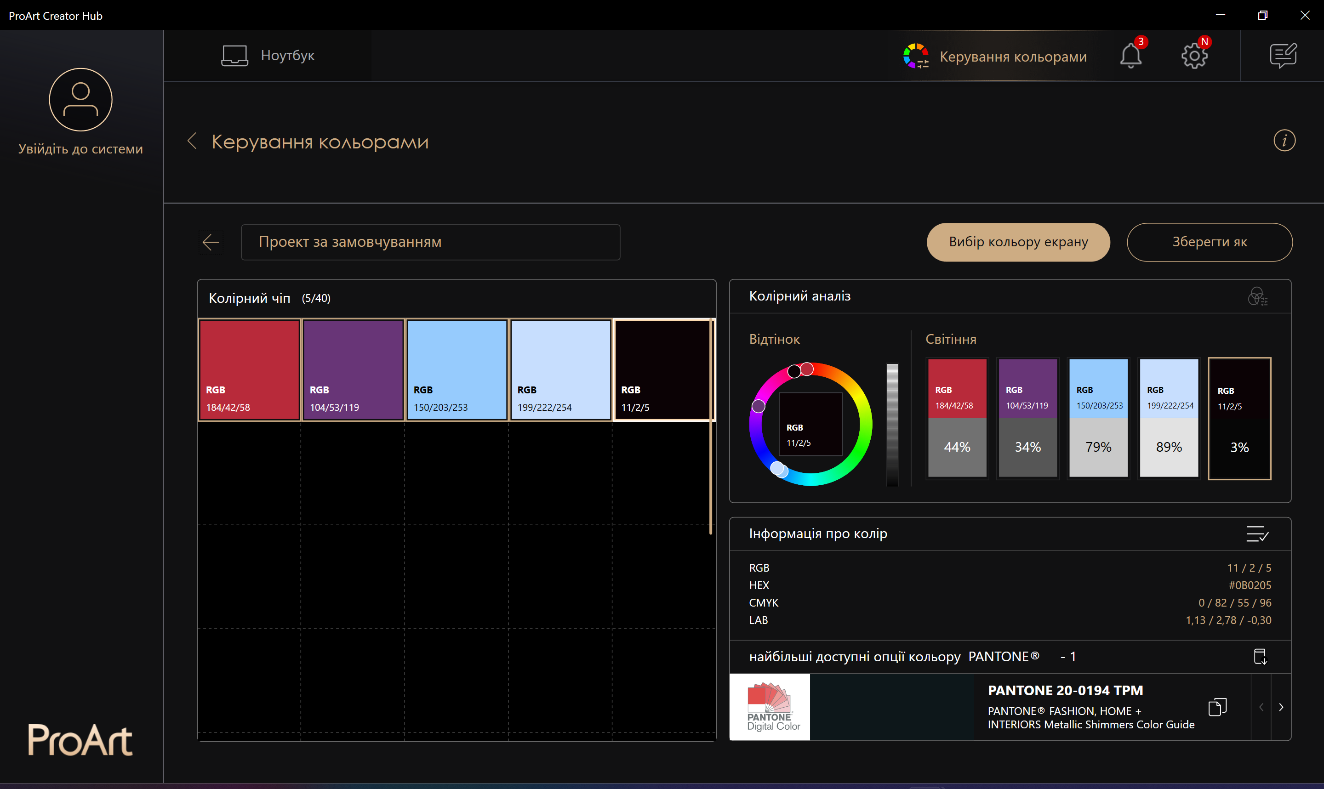Select the 79% luminance swatch card
The image size is (1324, 789).
(1098, 419)
